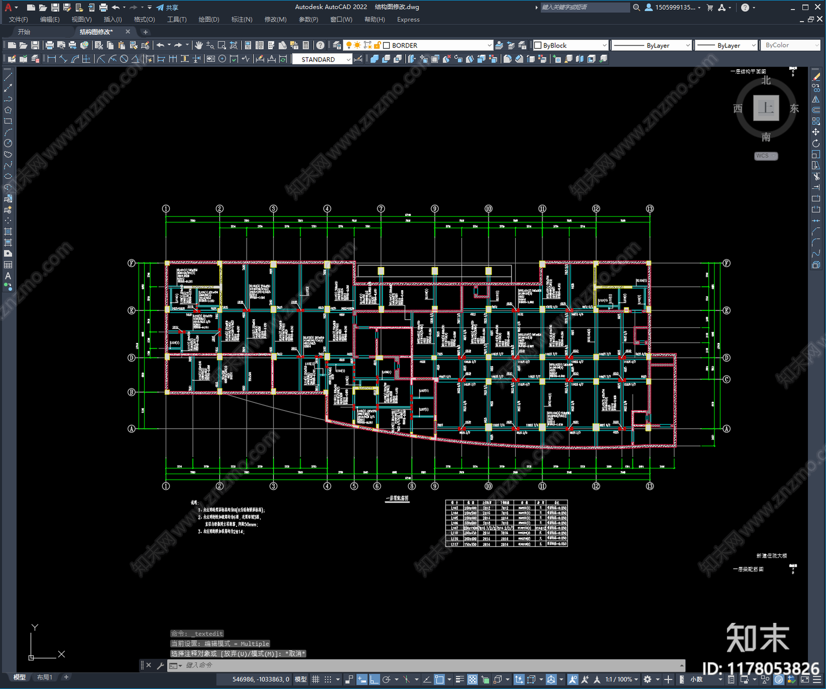
Task: Expand the WCS coordinate system dropdown
Action: click(766, 156)
